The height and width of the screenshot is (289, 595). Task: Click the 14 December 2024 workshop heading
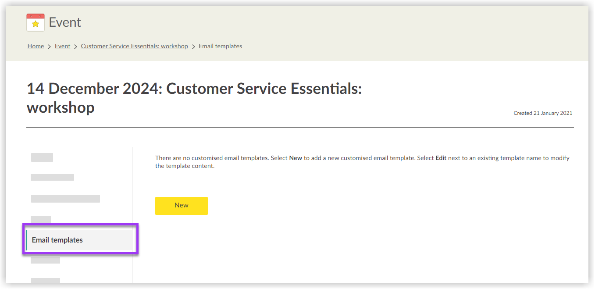(x=194, y=98)
